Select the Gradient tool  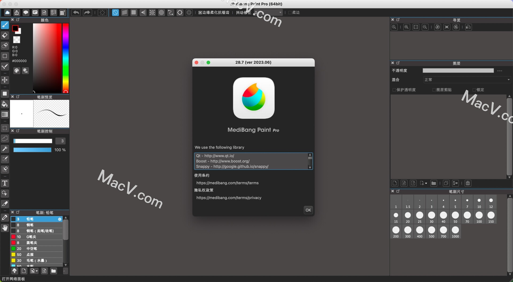pos(5,115)
